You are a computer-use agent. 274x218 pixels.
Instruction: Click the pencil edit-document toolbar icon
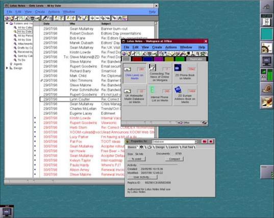(x=45, y=18)
